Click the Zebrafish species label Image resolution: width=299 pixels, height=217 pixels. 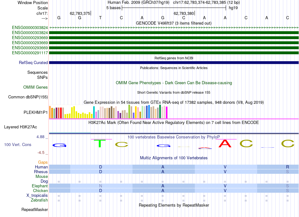pos(39,200)
